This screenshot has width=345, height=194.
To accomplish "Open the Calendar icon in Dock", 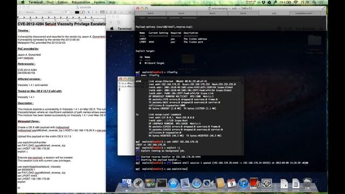I will pyautogui.click(x=231, y=183).
